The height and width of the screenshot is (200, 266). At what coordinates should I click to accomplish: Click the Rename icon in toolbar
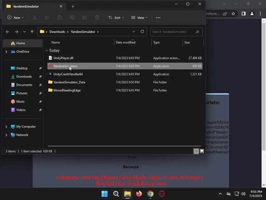[72, 17]
